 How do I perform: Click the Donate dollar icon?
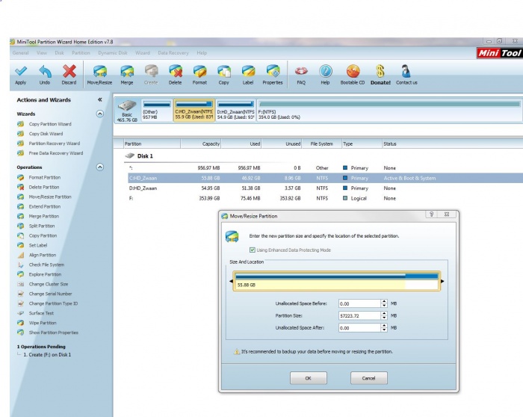(x=380, y=72)
